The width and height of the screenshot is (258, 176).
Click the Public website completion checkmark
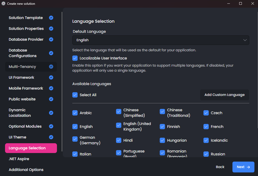click(51, 99)
